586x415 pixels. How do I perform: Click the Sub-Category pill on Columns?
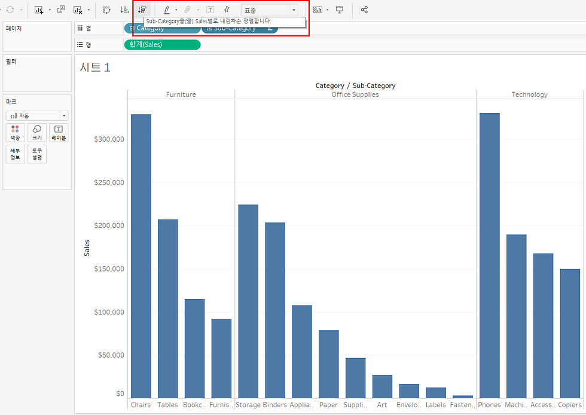[240, 29]
